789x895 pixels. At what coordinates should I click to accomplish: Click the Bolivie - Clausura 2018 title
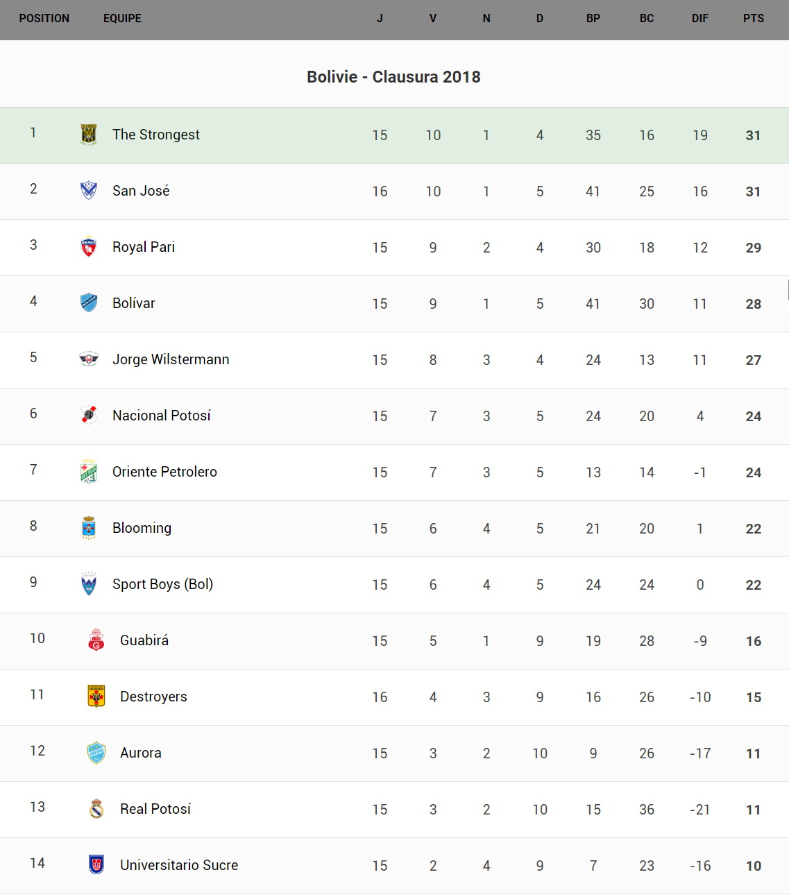click(393, 77)
